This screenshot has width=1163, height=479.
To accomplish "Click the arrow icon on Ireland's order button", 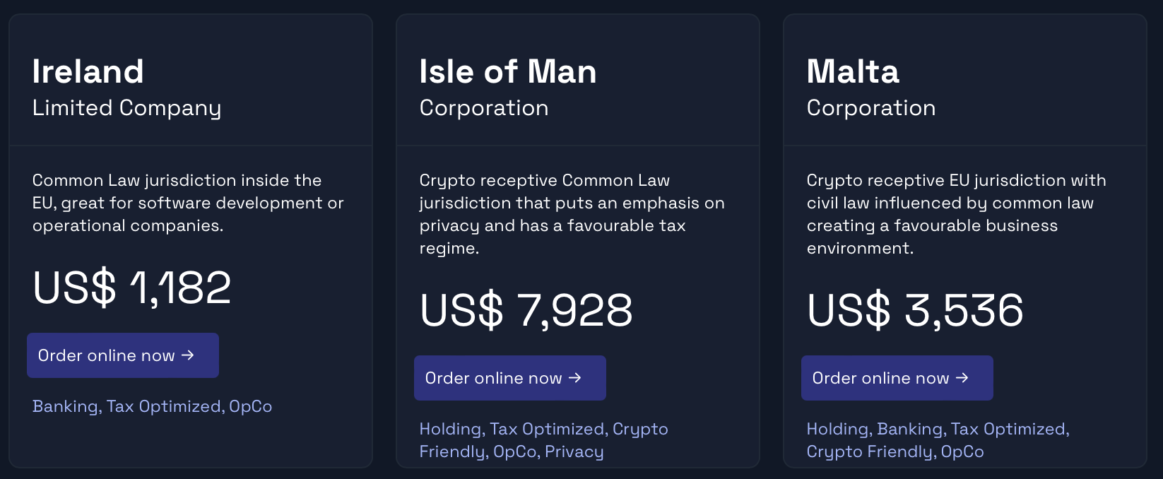I will click(189, 355).
